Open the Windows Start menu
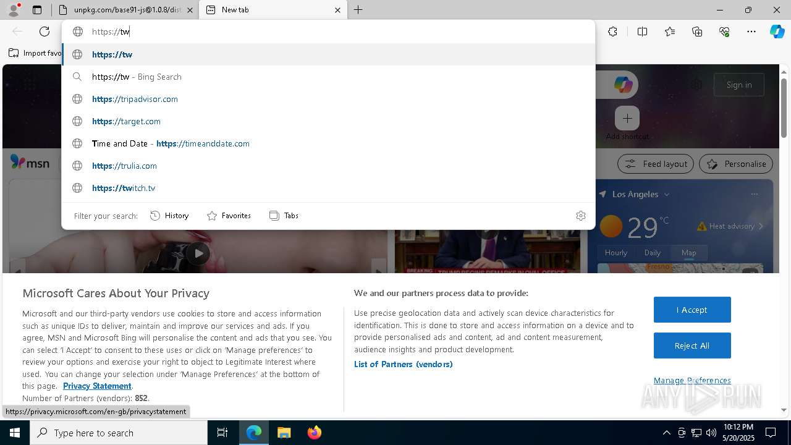The height and width of the screenshot is (445, 791). point(15,433)
